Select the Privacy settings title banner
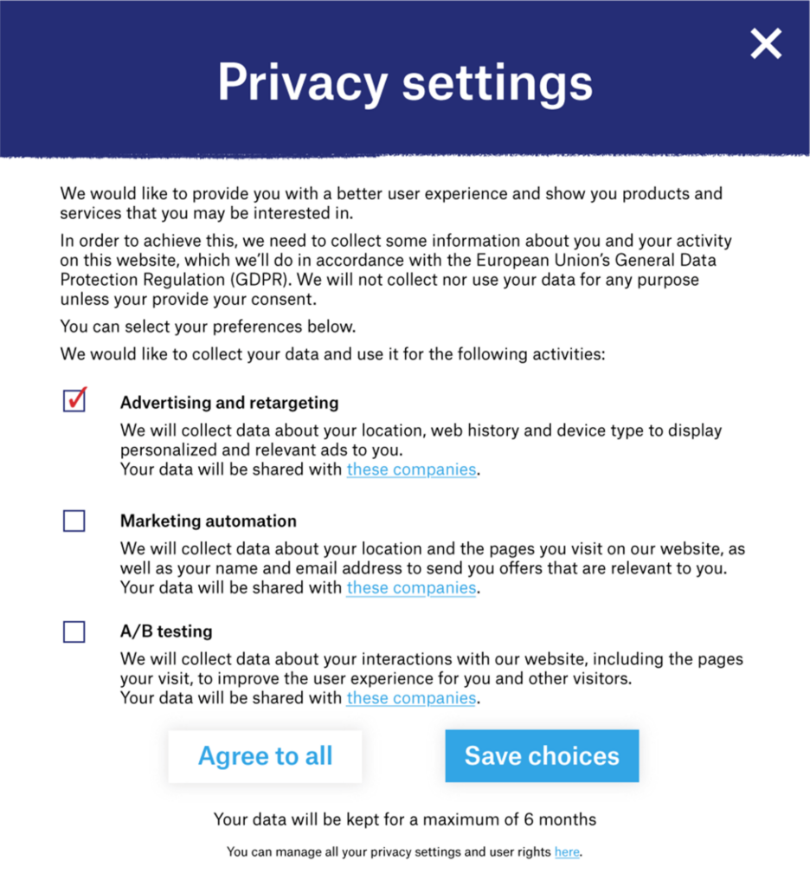 [x=405, y=81]
